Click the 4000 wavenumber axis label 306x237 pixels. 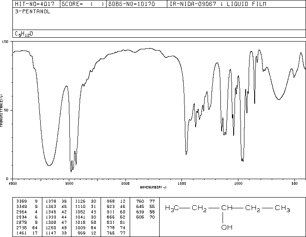pyautogui.click(x=13, y=183)
